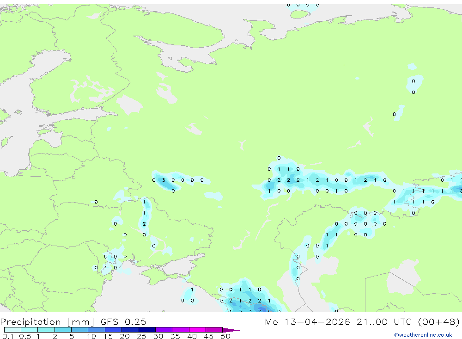This screenshot has width=462, height=339.
Task: Click the 1–2 mm legend color swatch
Action: coord(46,330)
